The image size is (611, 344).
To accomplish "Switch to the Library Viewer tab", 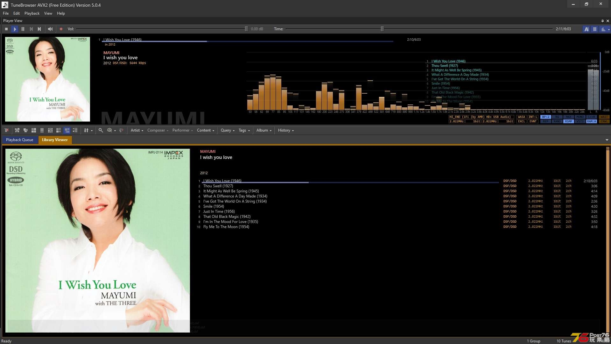I will [55, 140].
